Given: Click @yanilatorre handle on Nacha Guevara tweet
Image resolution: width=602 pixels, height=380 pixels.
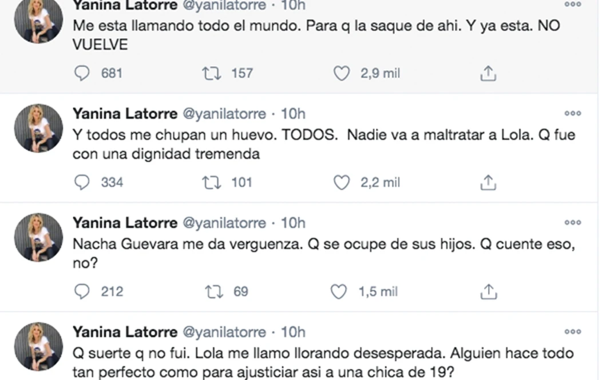Looking at the screenshot, I should tap(224, 223).
